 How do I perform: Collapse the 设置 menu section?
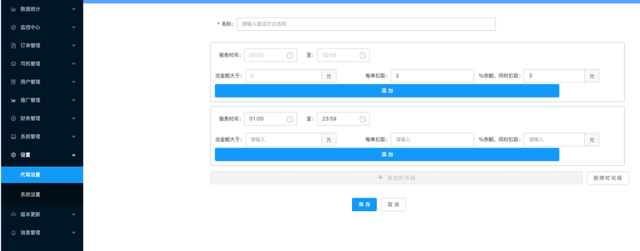73,155
